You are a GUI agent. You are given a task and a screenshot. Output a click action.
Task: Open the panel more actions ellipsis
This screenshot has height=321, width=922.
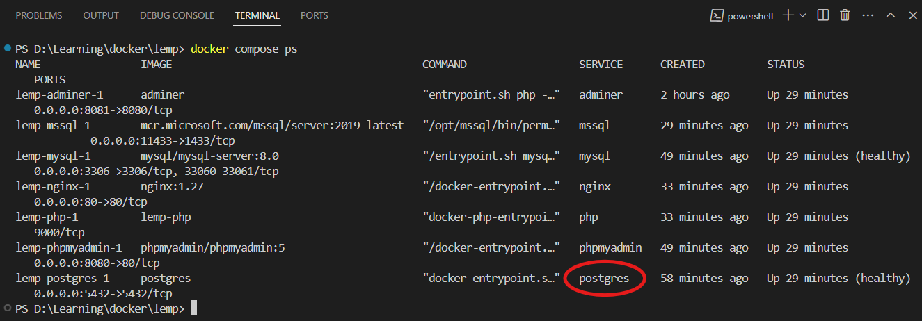tap(868, 15)
